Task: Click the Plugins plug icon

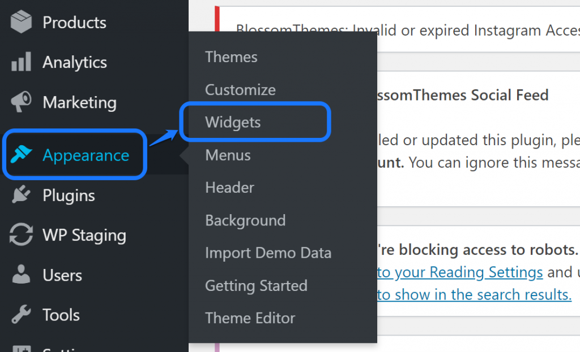Action: 22,195
